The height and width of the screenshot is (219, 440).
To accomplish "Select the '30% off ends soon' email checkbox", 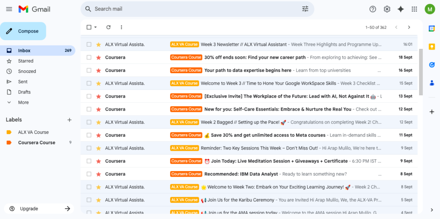I will coord(89,57).
